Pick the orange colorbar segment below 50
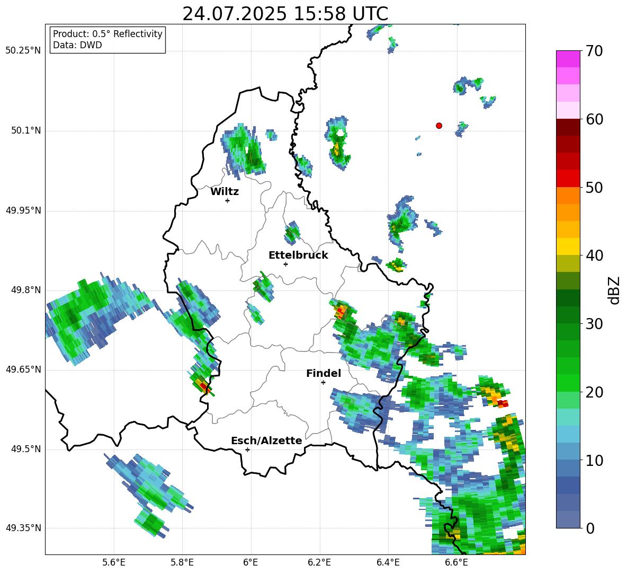The height and width of the screenshot is (573, 627). 568,196
